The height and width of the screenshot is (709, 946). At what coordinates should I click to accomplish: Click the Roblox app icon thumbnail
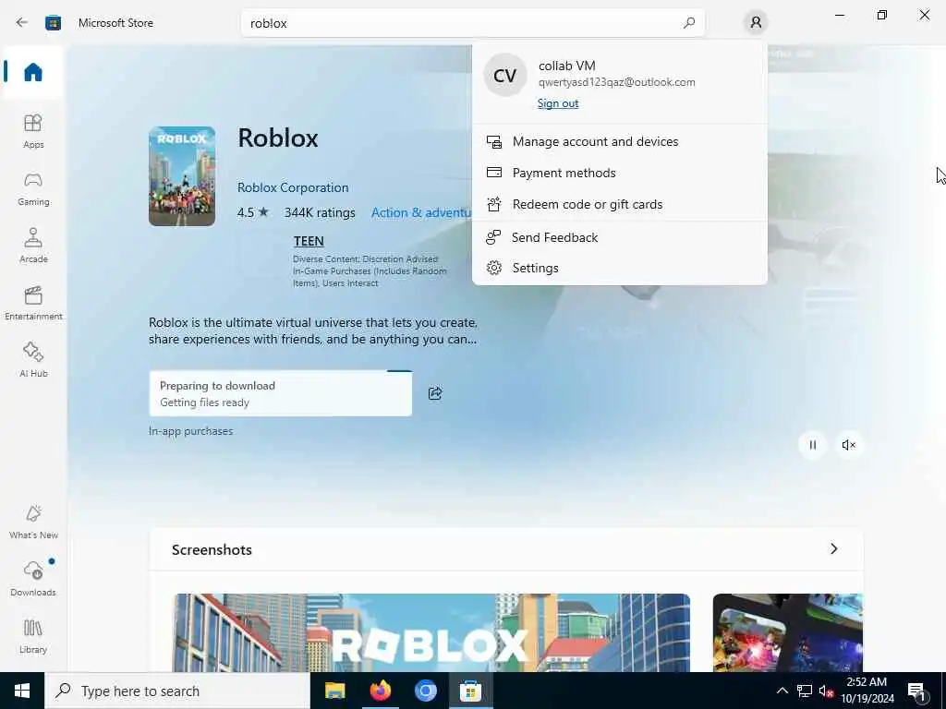(182, 176)
